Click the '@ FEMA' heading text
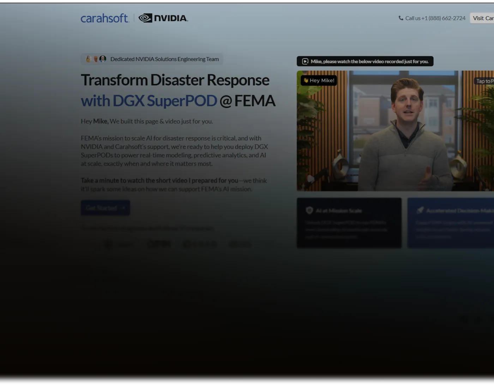Viewport: 494px width, 385px height. (247, 101)
